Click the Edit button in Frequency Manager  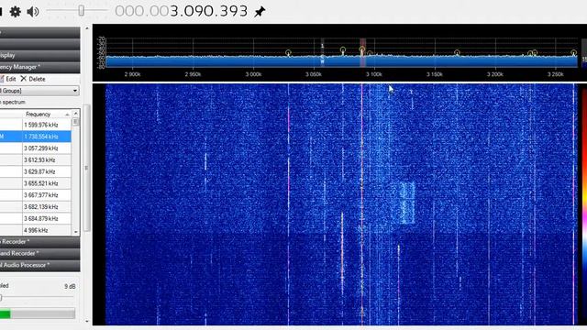[8, 79]
